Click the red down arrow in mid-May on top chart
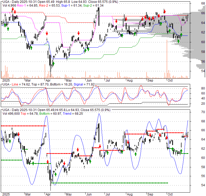The image size is (206, 196). click(x=78, y=33)
